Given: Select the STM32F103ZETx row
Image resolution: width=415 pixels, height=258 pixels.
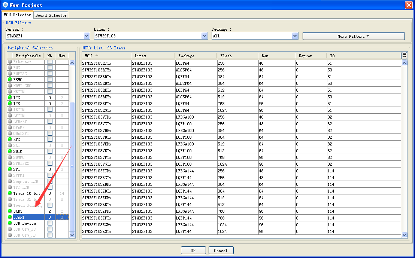Looking at the screenshot, I should pyautogui.click(x=241, y=204).
